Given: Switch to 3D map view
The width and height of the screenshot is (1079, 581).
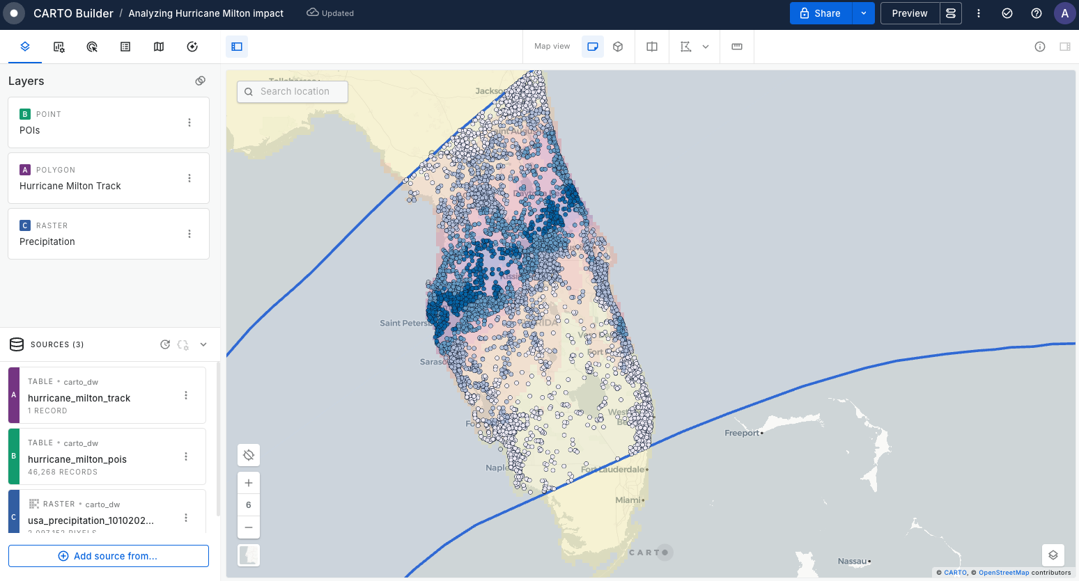Looking at the screenshot, I should pyautogui.click(x=618, y=47).
